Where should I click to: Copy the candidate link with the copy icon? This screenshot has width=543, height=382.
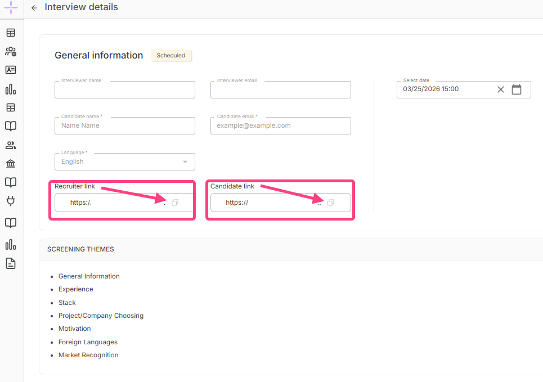coord(331,203)
